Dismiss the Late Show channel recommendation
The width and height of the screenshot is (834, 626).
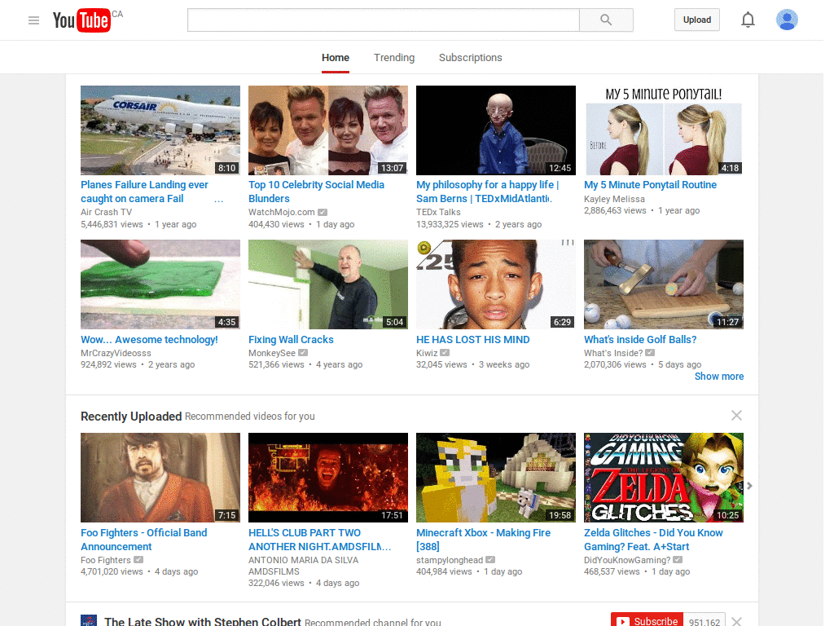(736, 620)
